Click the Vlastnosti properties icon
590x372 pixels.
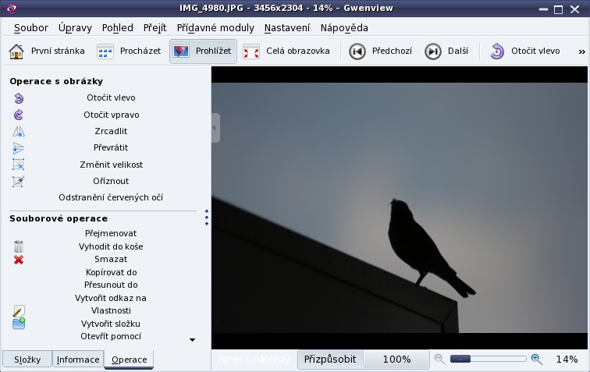(19, 310)
